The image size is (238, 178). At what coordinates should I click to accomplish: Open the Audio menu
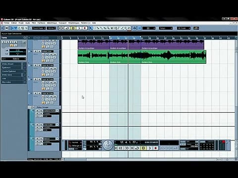[x=28, y=23]
